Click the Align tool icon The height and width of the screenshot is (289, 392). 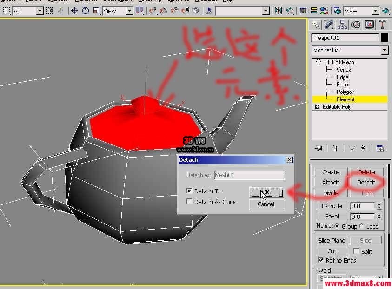(x=289, y=11)
